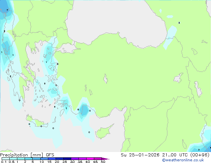Click the precipitation value 7 on map
The height and width of the screenshot is (163, 211).
(x=7, y=10)
